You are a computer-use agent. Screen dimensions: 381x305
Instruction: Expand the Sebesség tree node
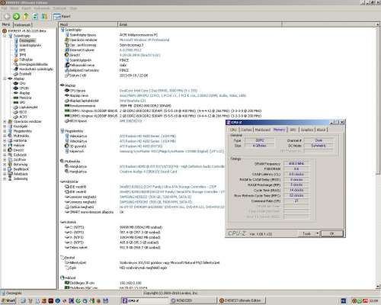[5, 178]
